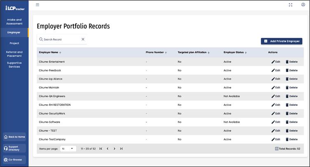Edit the Cikume-lcp Aliance record
The height and width of the screenshot is (167, 310).
[276, 79]
